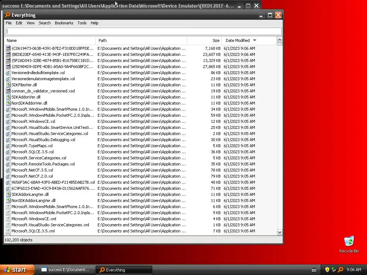Select 9656F3AC-6BA9-43F0 xsl file icon
This screenshot has width=367, height=275.
coord(8,182)
